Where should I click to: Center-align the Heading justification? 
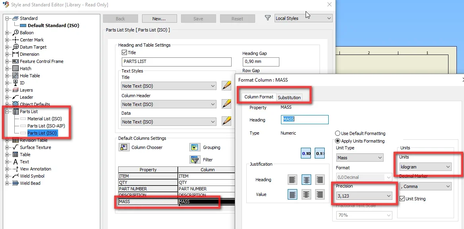(306, 180)
